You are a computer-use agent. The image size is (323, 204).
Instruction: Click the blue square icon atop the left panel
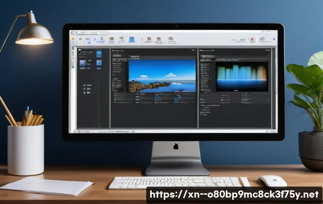tap(99, 54)
